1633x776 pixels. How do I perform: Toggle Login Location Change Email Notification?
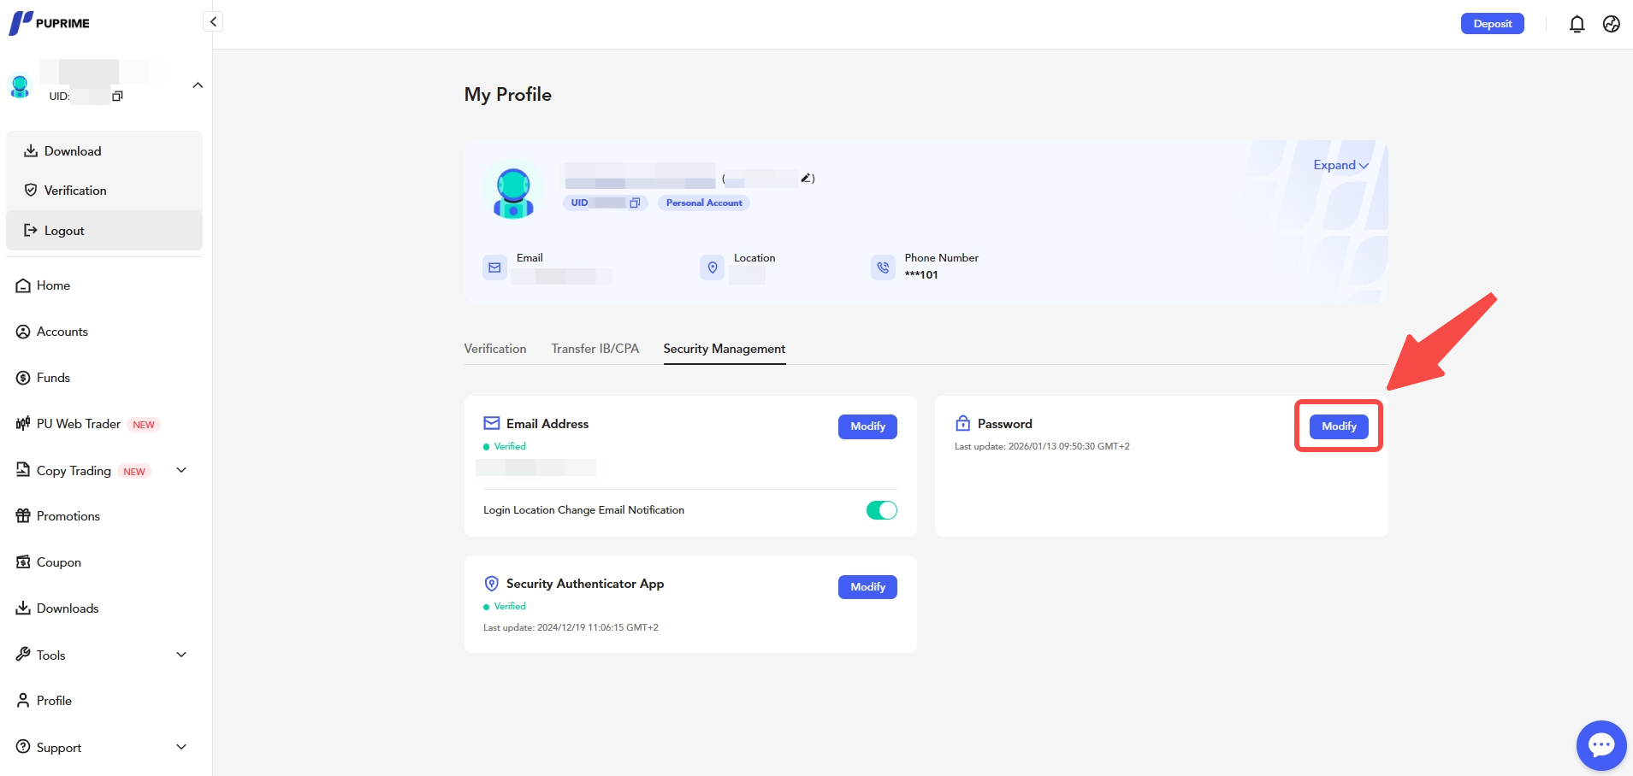(x=881, y=510)
